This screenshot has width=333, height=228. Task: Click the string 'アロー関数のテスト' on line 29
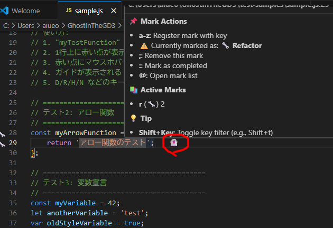(x=113, y=142)
